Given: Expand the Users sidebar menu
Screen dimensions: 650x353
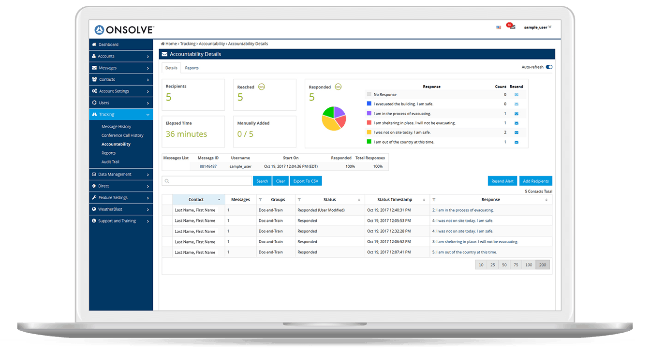Looking at the screenshot, I should click(x=121, y=103).
